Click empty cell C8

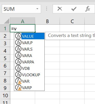(x=72, y=80)
